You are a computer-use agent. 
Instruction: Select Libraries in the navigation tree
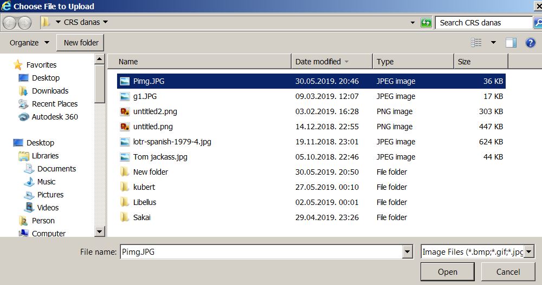(46, 156)
